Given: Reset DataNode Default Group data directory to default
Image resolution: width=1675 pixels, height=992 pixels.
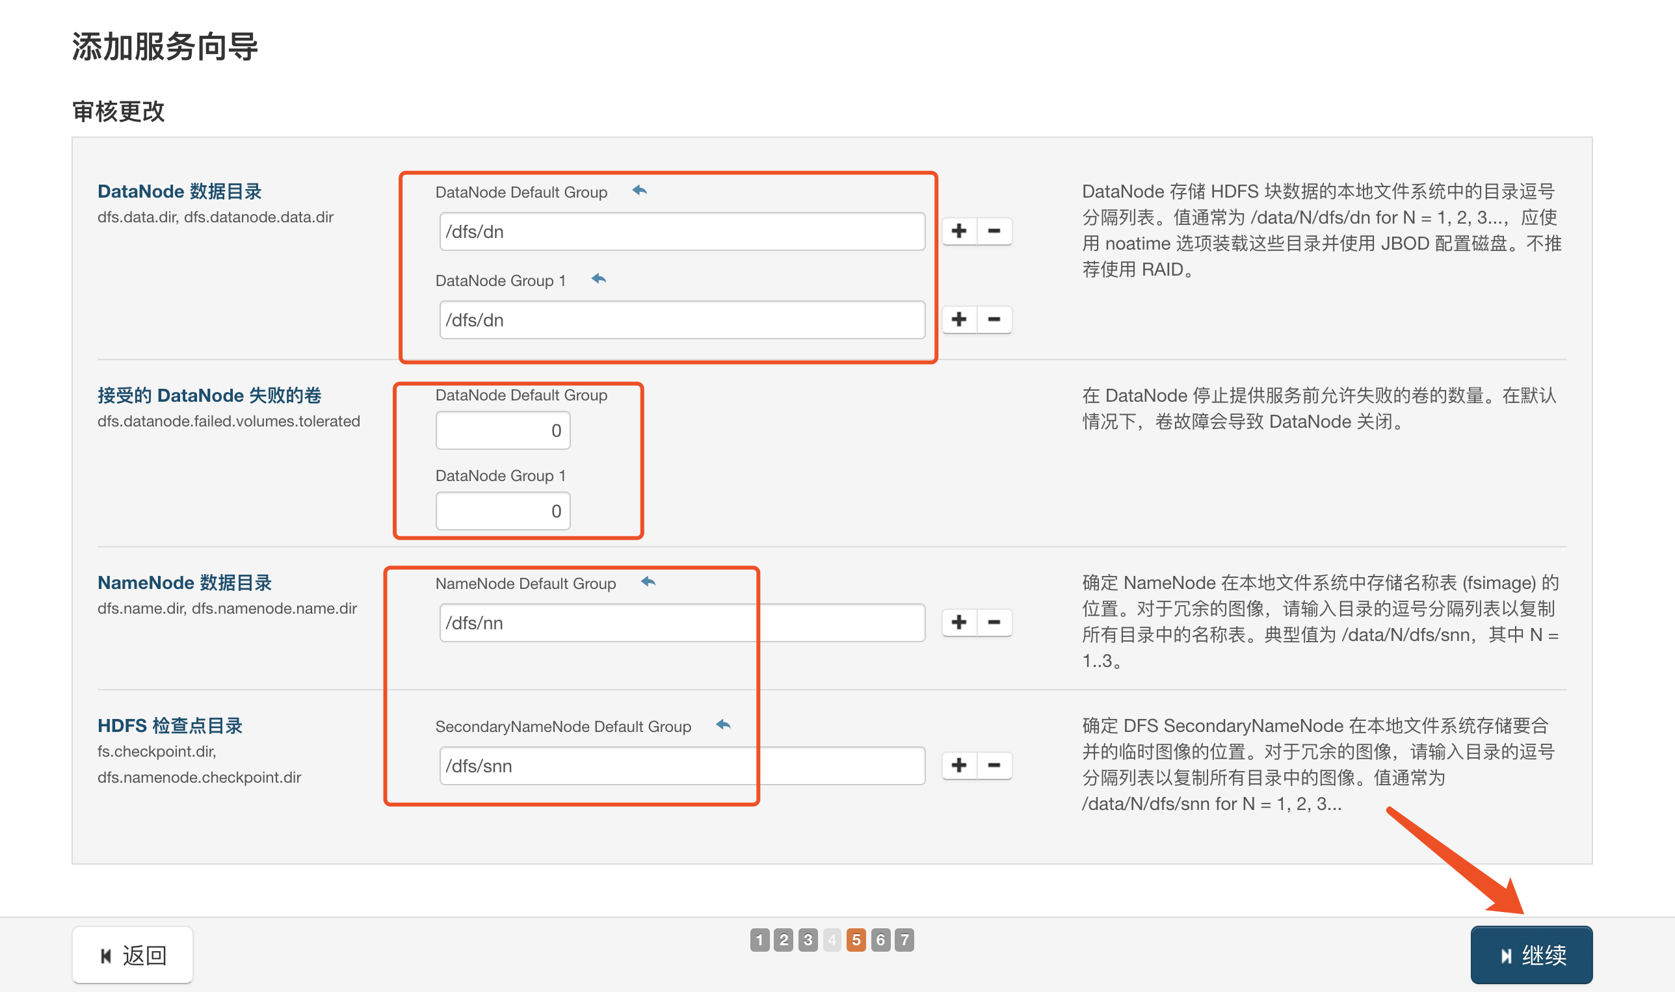Looking at the screenshot, I should click(x=639, y=191).
